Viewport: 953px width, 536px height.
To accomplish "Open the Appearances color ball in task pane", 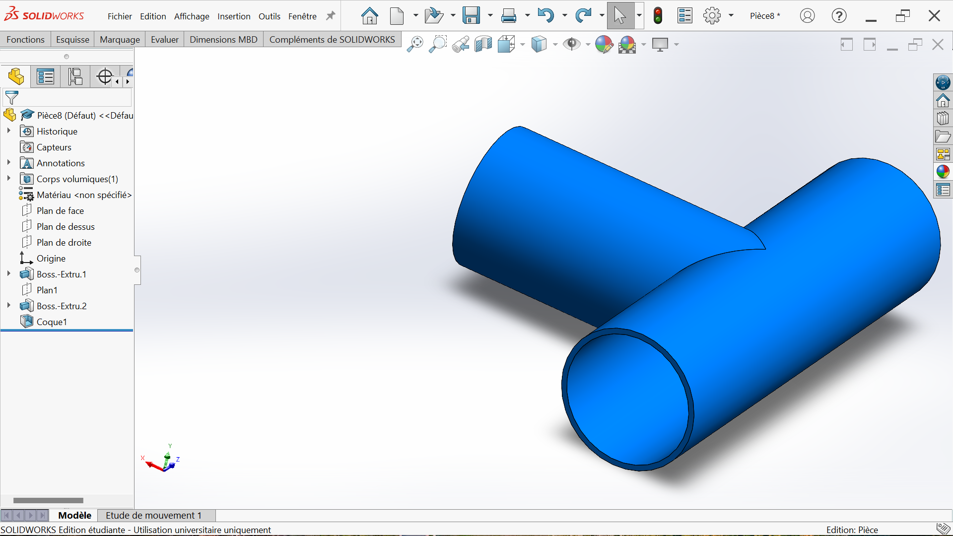I will pos(943,172).
